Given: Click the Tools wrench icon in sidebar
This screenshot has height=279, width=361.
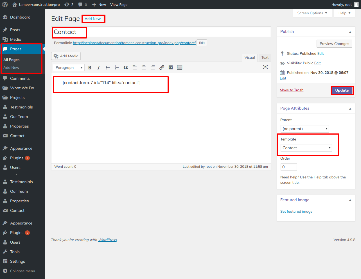Looking at the screenshot, I should coord(5,252).
